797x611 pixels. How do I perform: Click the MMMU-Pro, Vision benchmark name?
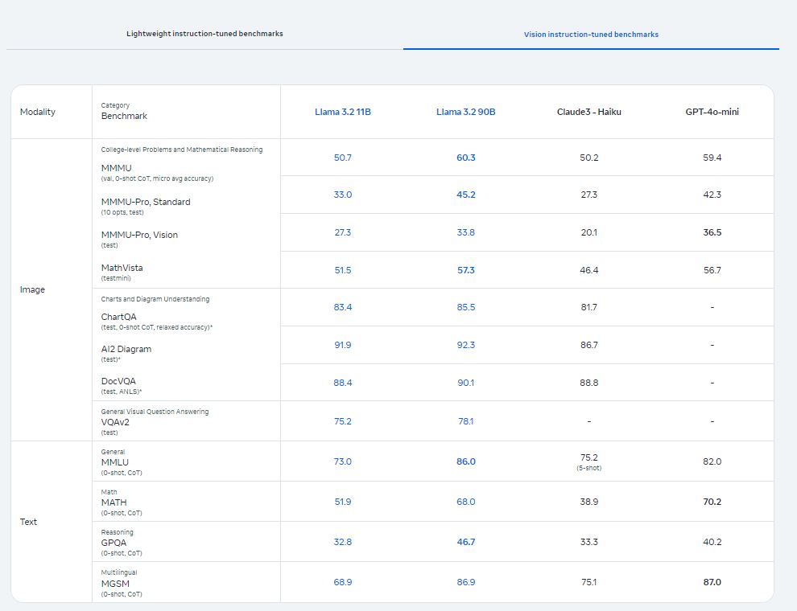coord(139,235)
